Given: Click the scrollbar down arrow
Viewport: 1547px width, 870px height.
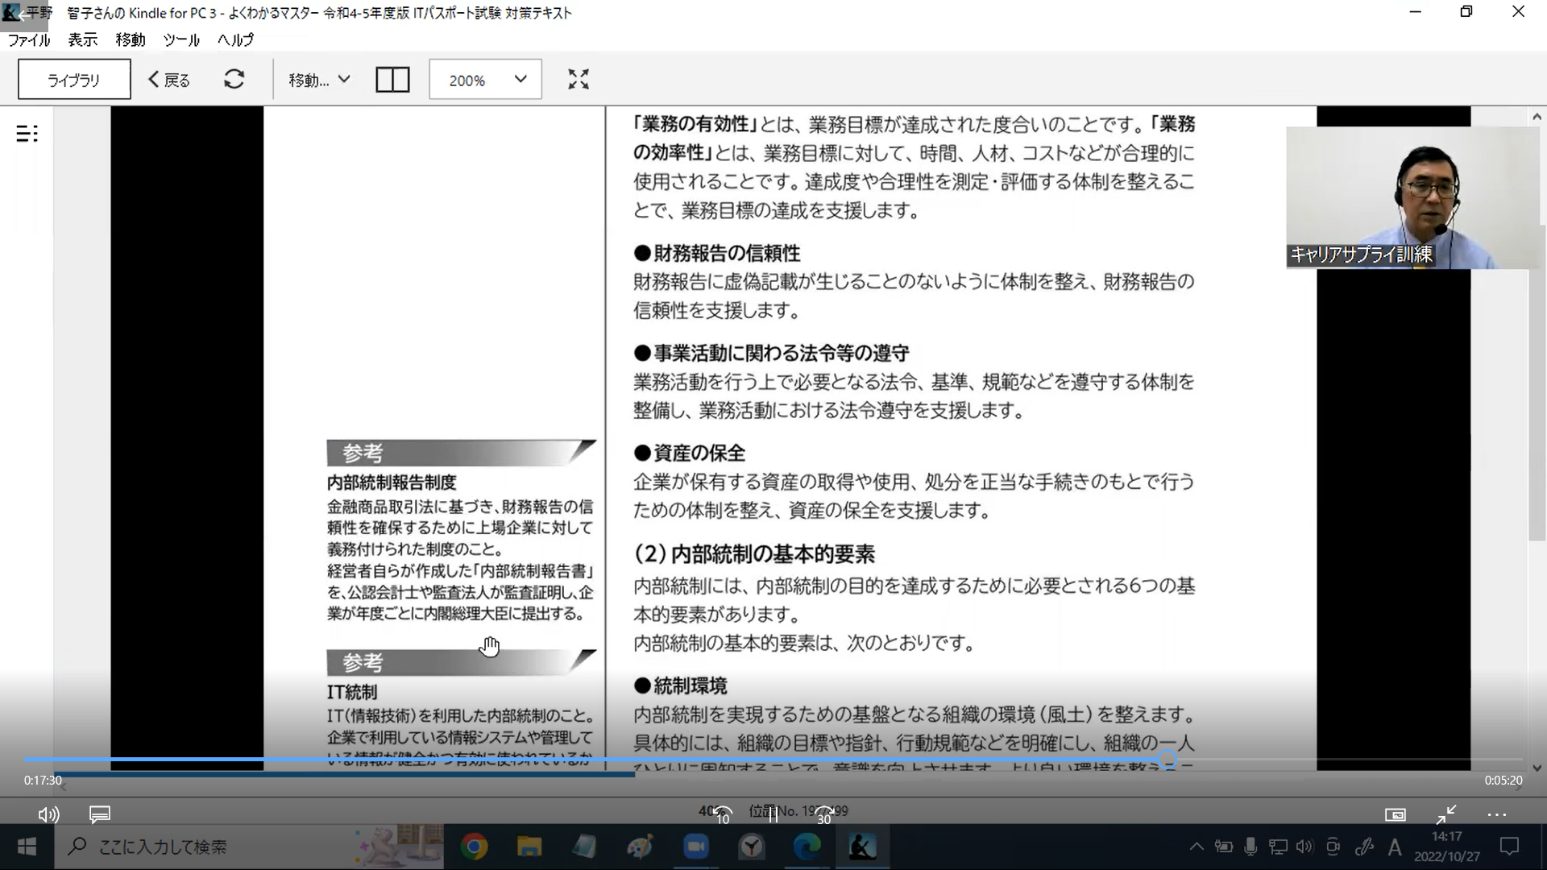Looking at the screenshot, I should click(x=1537, y=768).
